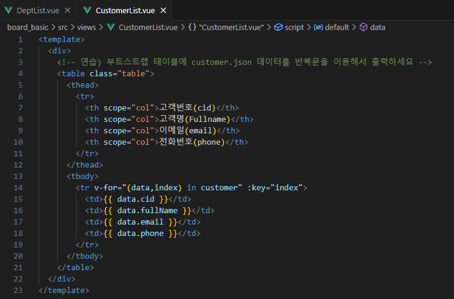Close the DeptList.vue tab
This screenshot has width=454, height=299.
point(67,10)
